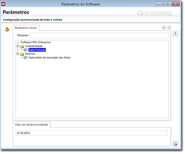This screenshot has height=154, width=185.
Task: Click into the Procurar search field
Action: coord(99,35)
